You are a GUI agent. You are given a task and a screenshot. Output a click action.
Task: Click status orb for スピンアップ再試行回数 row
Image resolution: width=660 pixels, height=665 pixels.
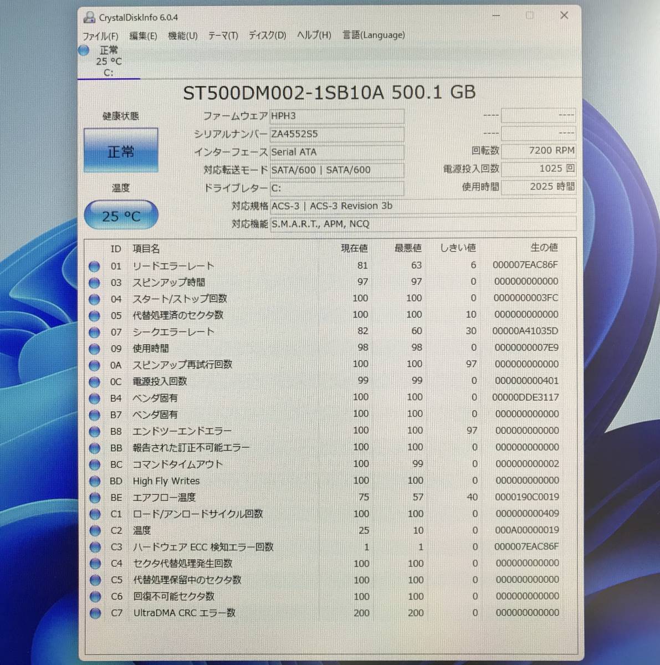[94, 365]
